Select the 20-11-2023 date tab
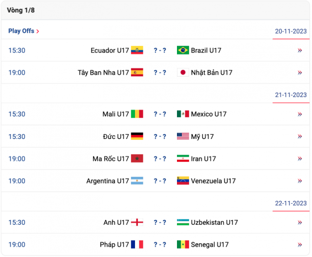This screenshot has height=257, width=312. pyautogui.click(x=291, y=31)
